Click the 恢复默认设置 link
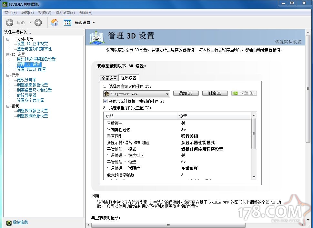 click(x=288, y=42)
